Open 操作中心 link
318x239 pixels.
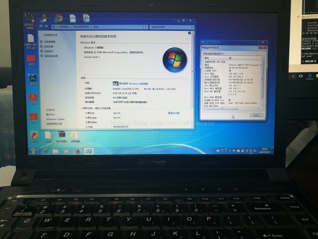[x=50, y=115]
